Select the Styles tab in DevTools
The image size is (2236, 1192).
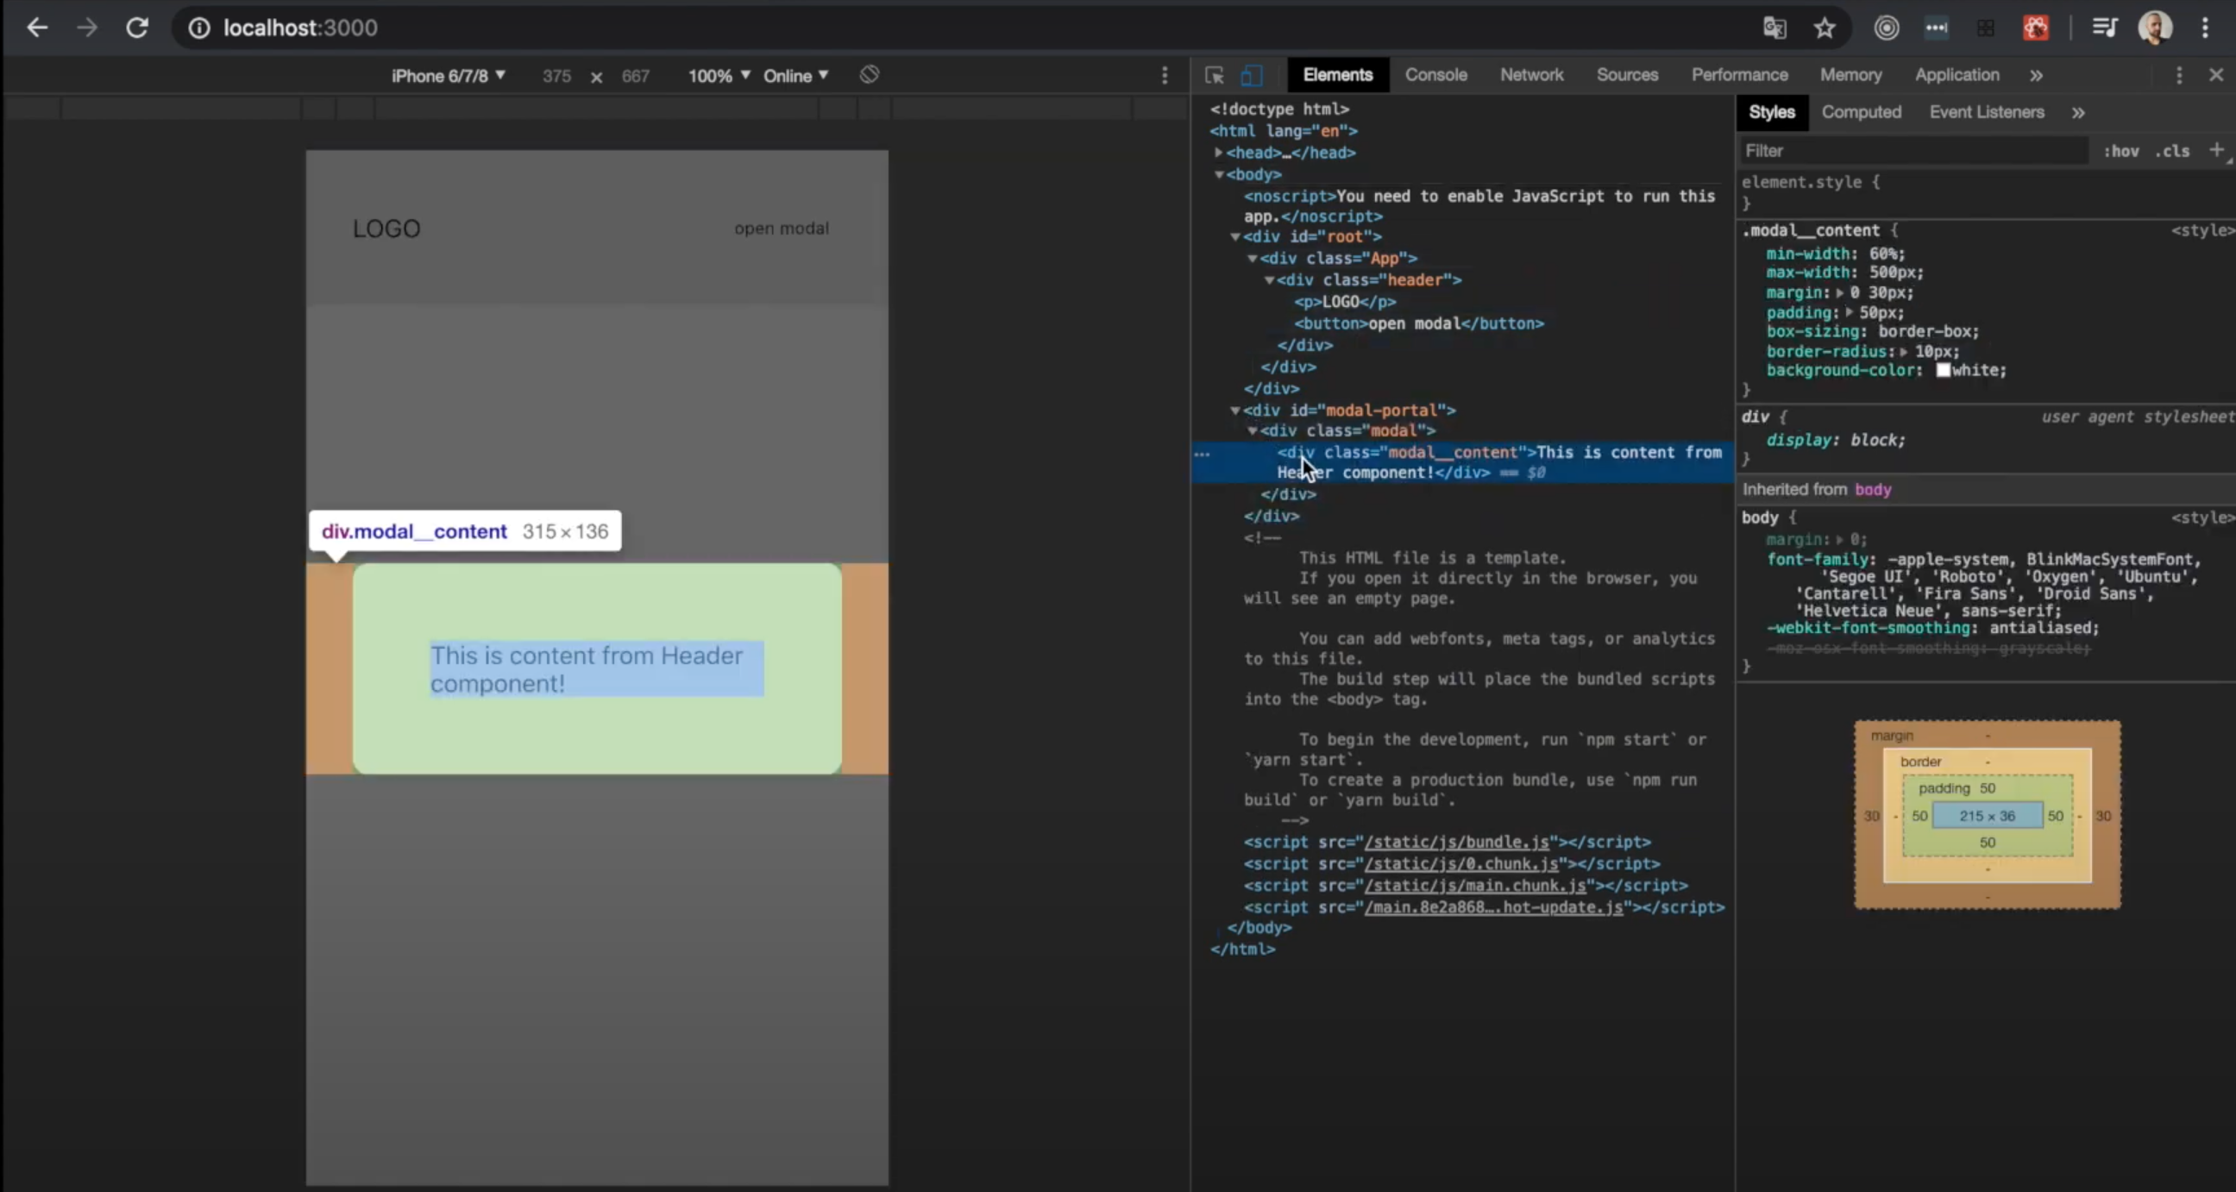(x=1772, y=111)
